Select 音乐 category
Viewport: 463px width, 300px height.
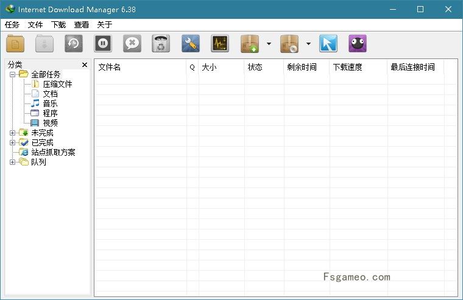[x=50, y=103]
